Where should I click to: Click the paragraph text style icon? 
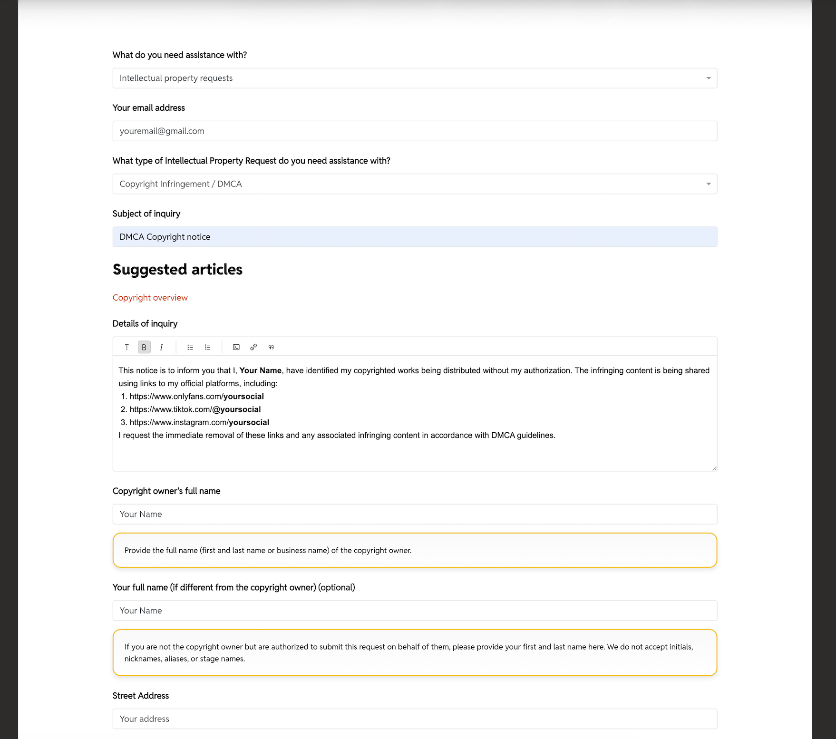[x=127, y=347]
